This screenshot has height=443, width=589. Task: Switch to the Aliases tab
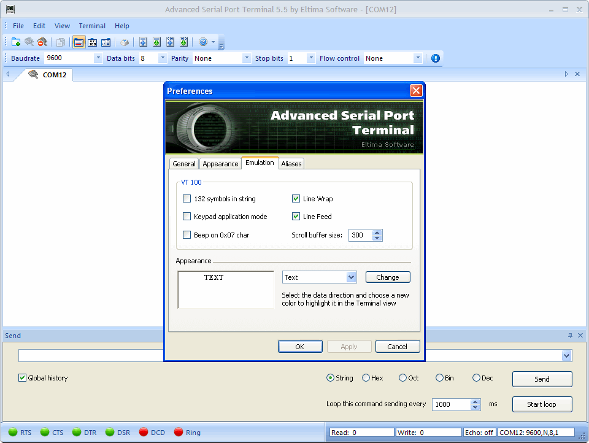291,163
